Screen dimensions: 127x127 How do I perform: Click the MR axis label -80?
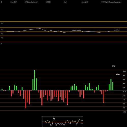click(124, 108)
